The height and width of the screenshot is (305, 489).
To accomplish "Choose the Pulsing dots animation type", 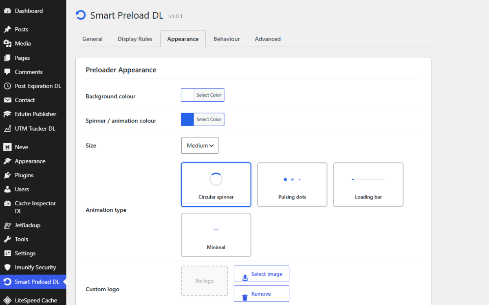I will [292, 185].
